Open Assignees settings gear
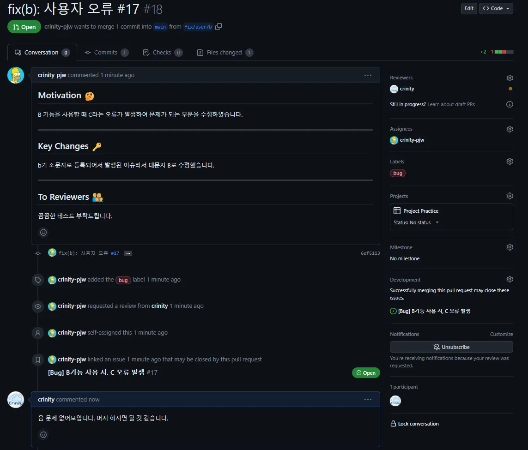Screen dimensions: 528x450 coord(510,129)
